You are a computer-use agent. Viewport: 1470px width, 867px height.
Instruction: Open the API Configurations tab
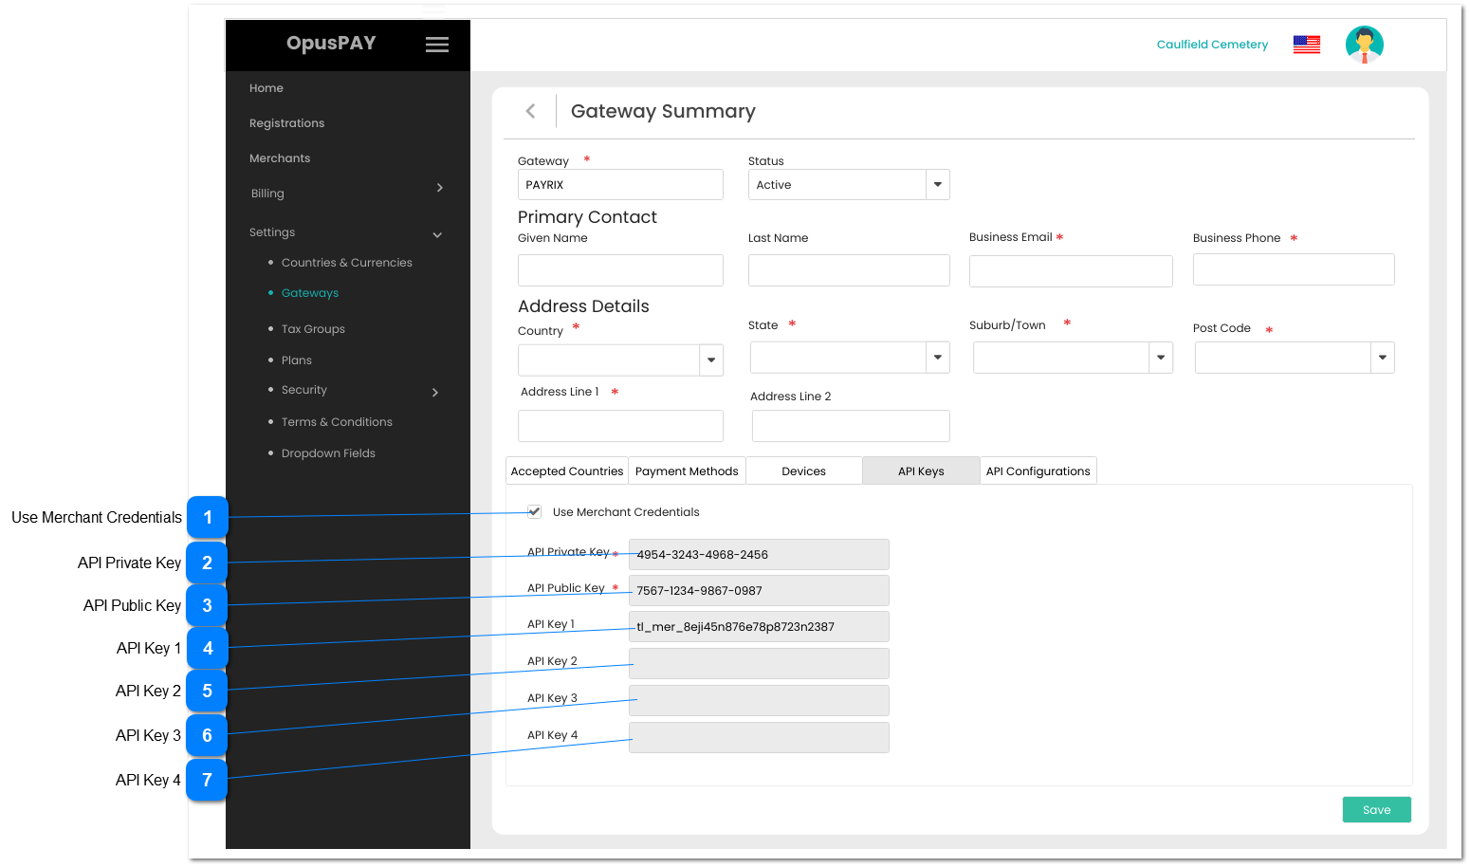coord(1038,470)
